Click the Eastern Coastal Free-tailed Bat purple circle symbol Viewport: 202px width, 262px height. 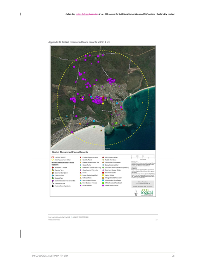(x=53, y=181)
